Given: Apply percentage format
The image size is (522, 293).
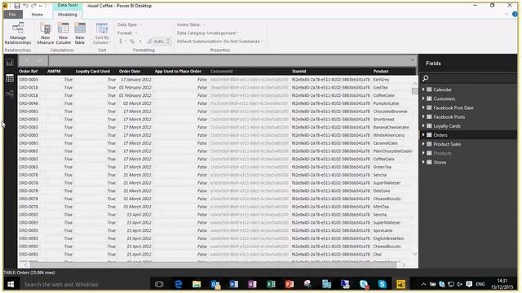Looking at the screenshot, I should pos(132,42).
